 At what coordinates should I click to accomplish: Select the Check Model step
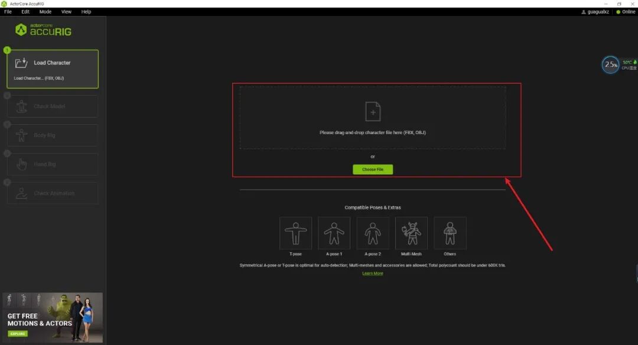pyautogui.click(x=53, y=106)
